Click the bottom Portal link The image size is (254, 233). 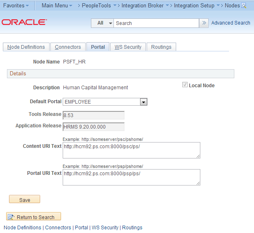click(81, 228)
